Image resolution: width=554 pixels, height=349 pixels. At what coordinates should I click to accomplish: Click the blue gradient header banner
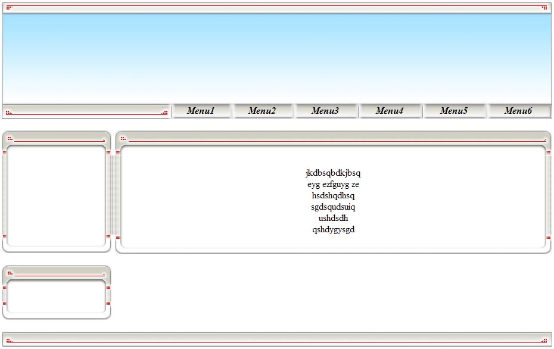click(277, 58)
